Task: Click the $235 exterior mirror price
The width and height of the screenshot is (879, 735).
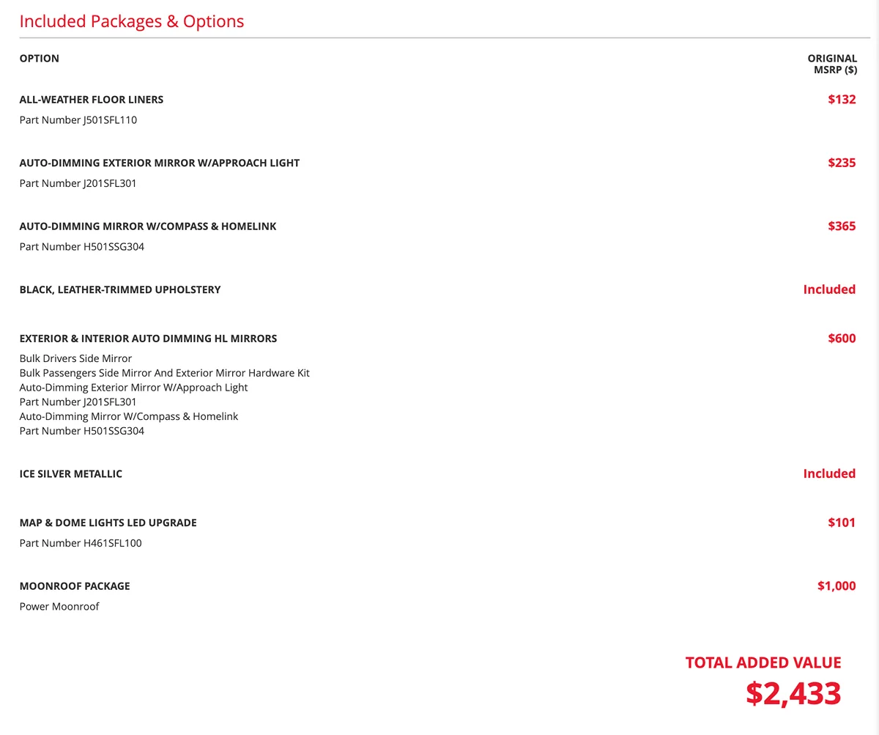Action: coord(842,163)
